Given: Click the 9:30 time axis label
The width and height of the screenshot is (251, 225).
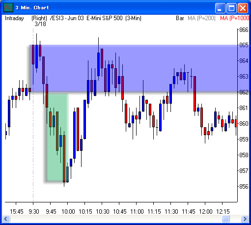Looking at the screenshot, I should [x=34, y=212].
